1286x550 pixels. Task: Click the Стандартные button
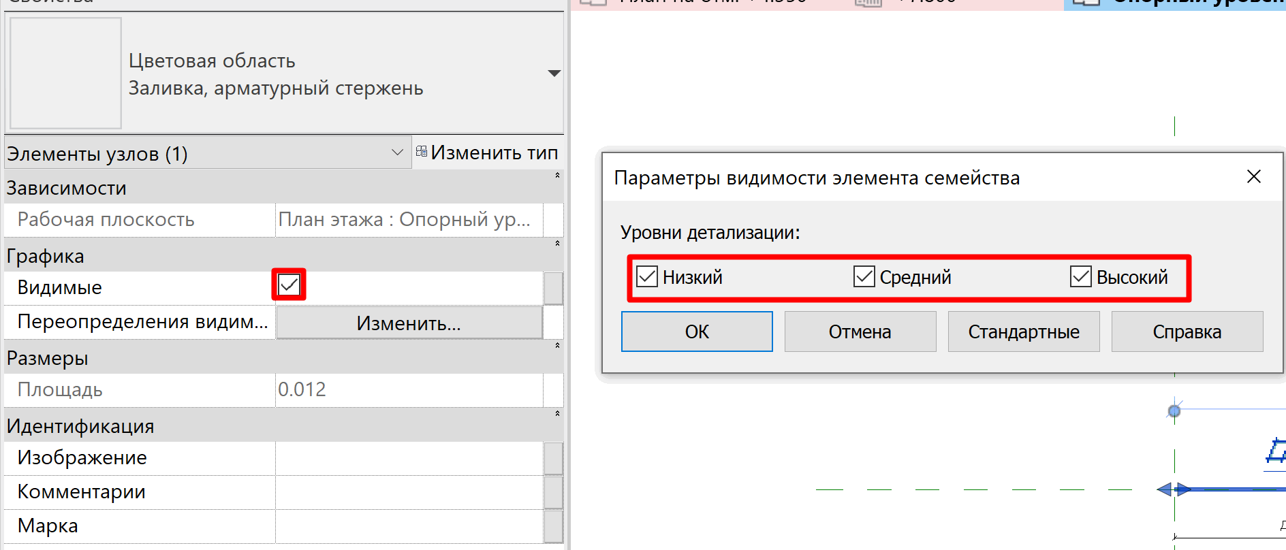click(1024, 331)
